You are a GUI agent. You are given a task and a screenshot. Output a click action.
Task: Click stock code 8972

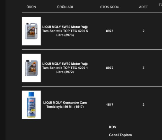point(110,68)
